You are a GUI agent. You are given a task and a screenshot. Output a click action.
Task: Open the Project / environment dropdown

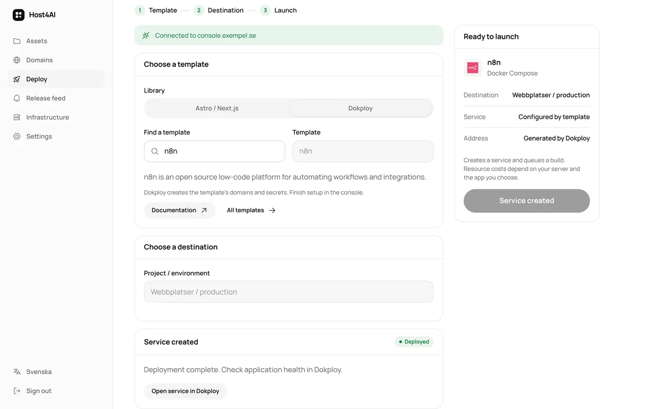pos(289,292)
